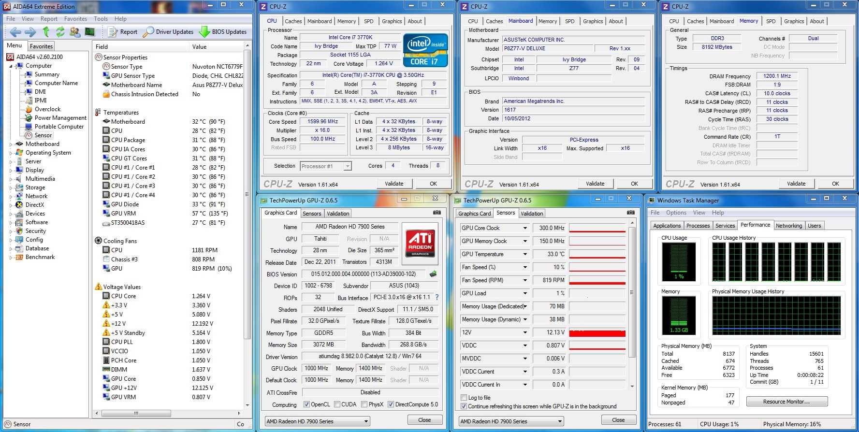Image resolution: width=859 pixels, height=432 pixels.
Task: Enable the Log to file checkbox
Action: (464, 398)
